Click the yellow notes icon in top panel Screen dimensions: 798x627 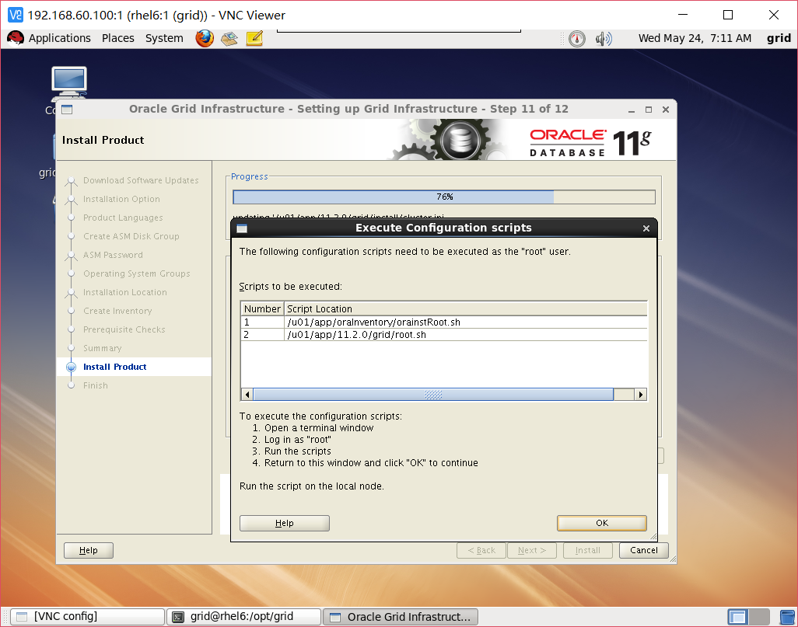click(x=254, y=37)
